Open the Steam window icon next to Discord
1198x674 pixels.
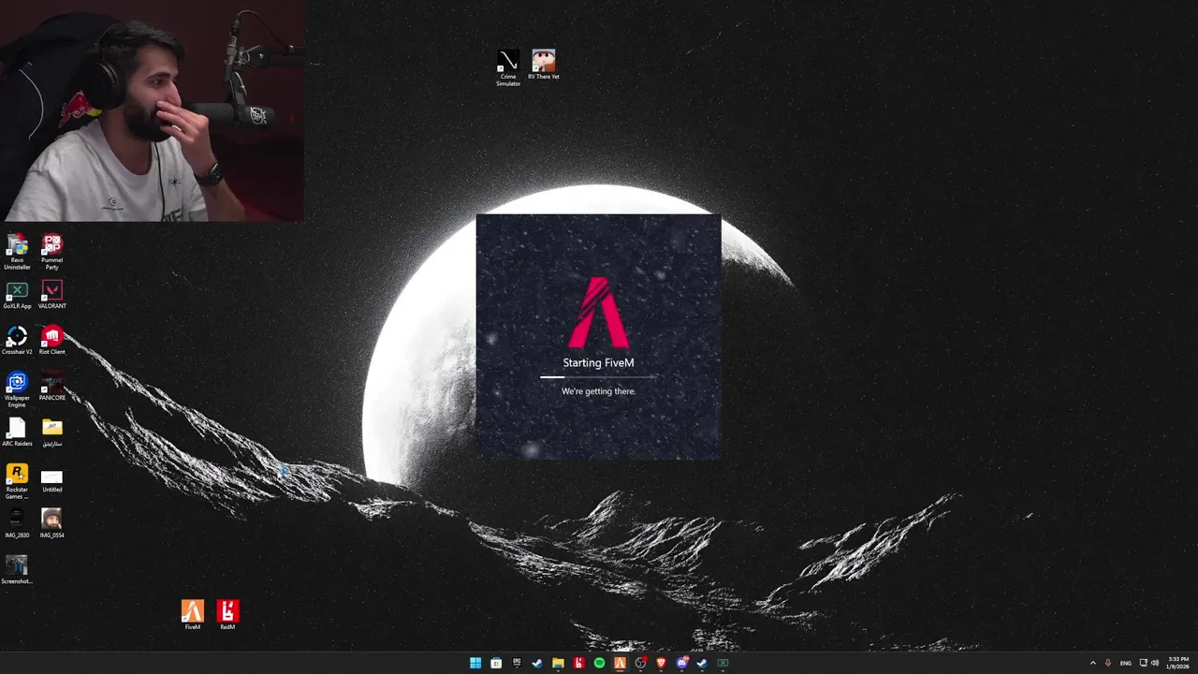tap(702, 663)
